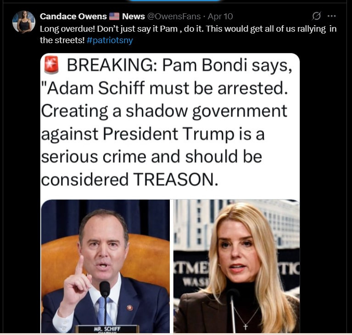This screenshot has height=335, width=352.
Task: Open the @OwensFans handle link
Action: (174, 17)
